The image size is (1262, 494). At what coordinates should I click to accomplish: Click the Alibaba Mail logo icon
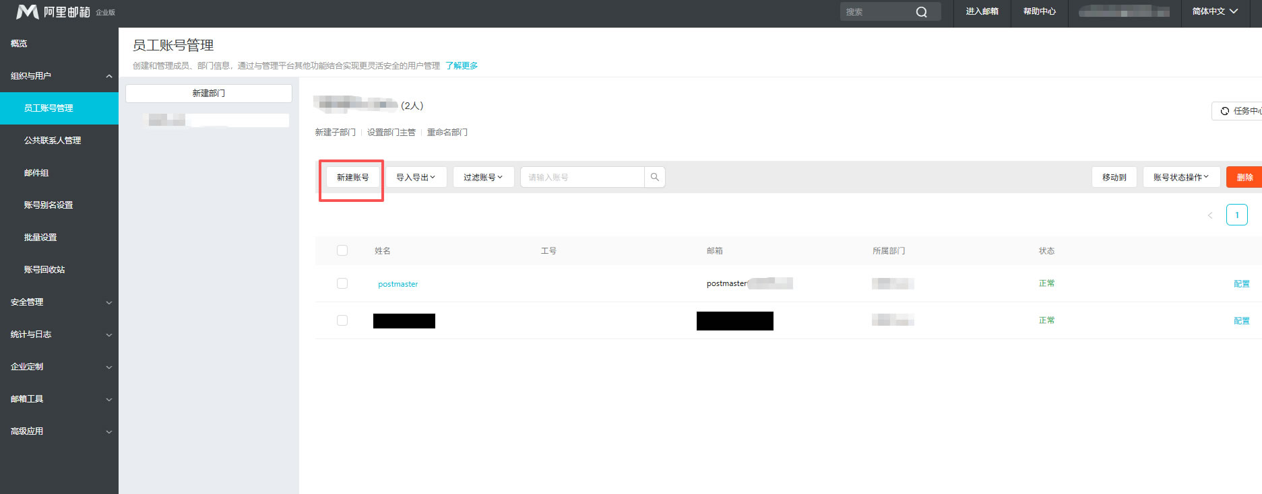28,12
